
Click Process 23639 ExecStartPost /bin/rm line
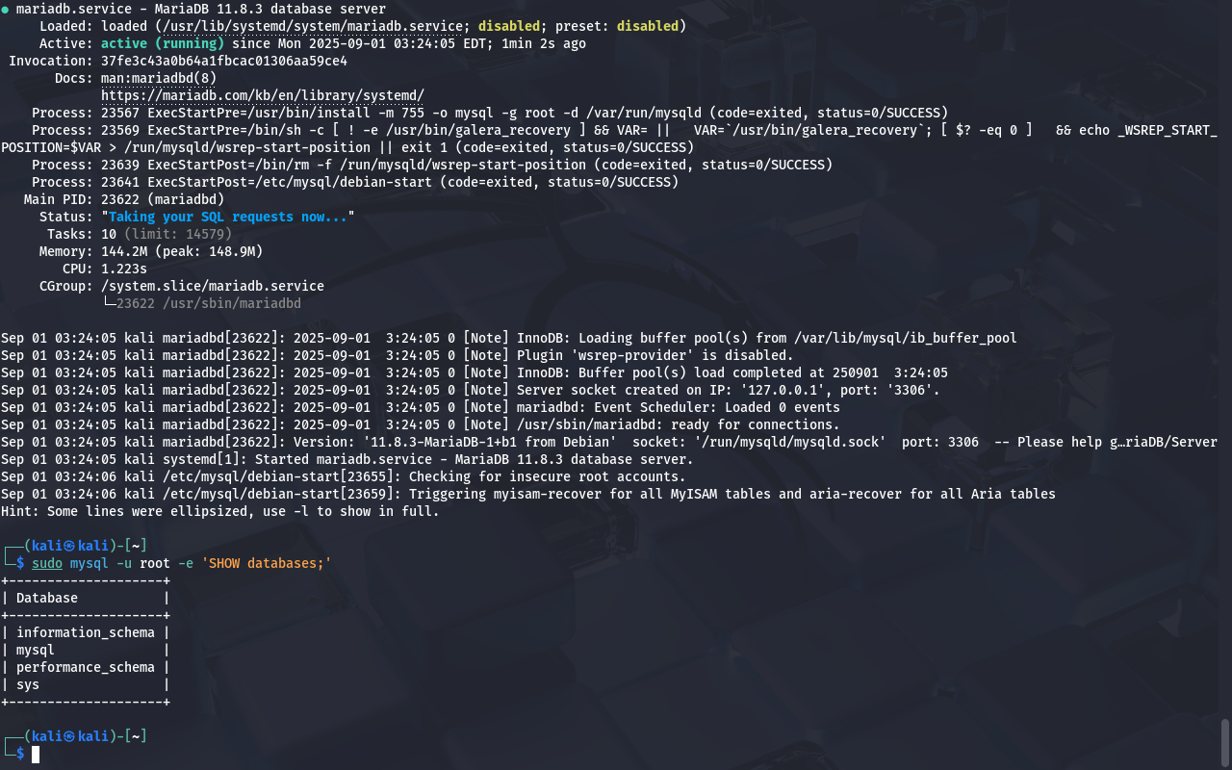point(432,165)
